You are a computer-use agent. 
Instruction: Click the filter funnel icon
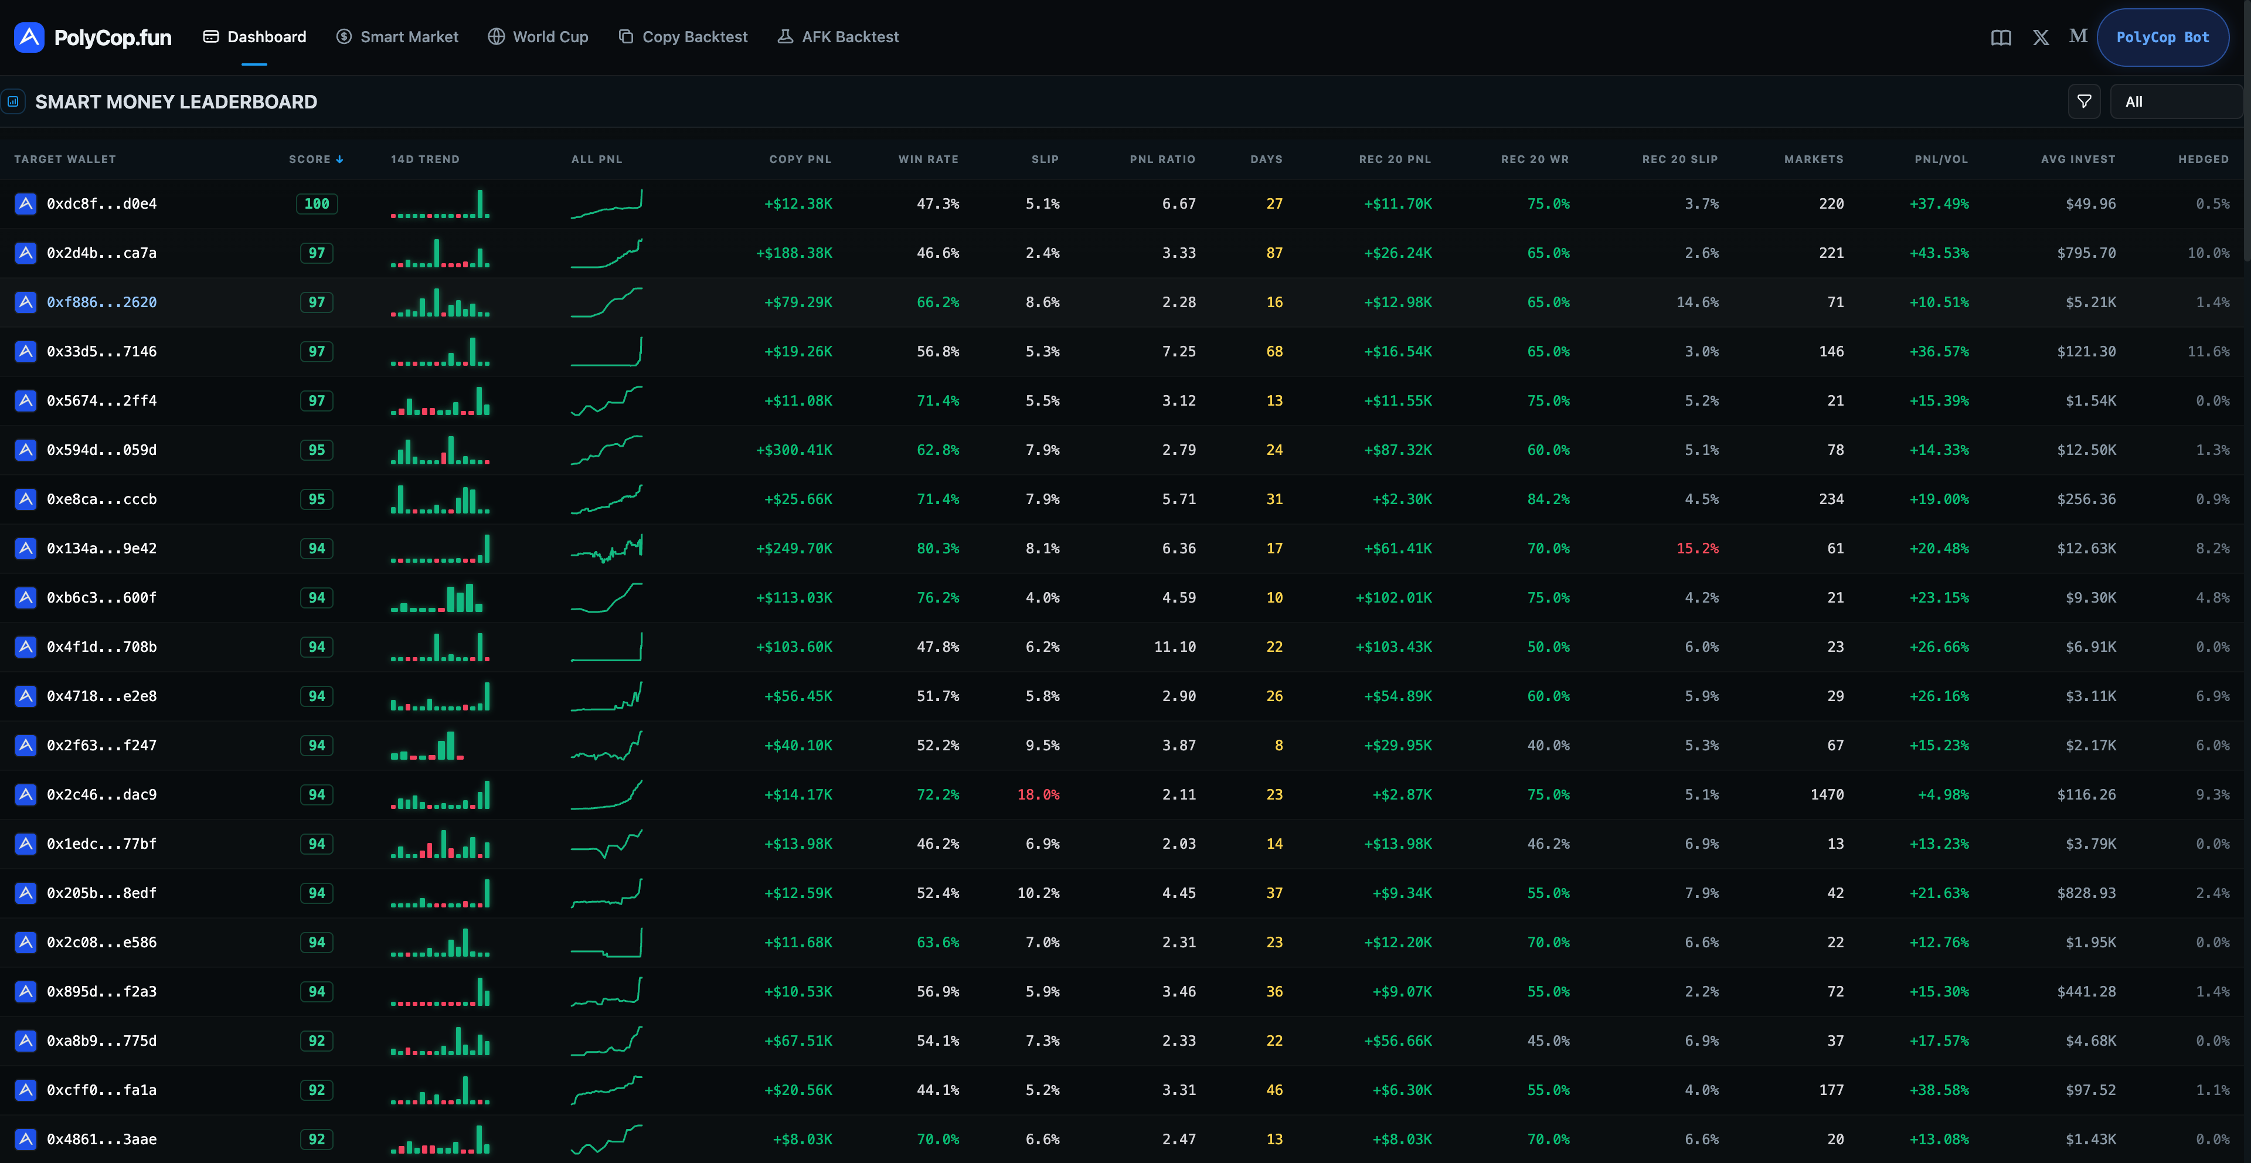tap(2084, 101)
